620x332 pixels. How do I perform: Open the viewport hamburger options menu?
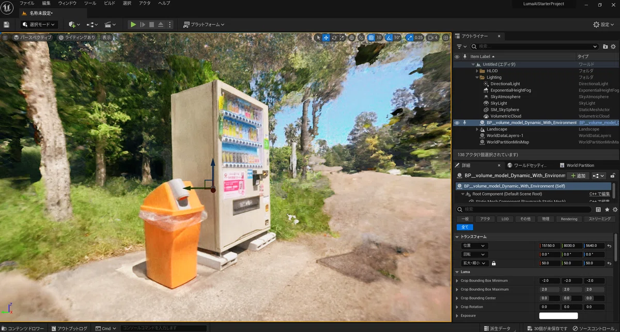coord(5,37)
